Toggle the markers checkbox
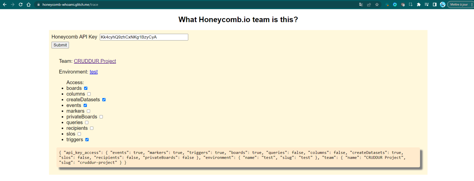 tap(89, 111)
